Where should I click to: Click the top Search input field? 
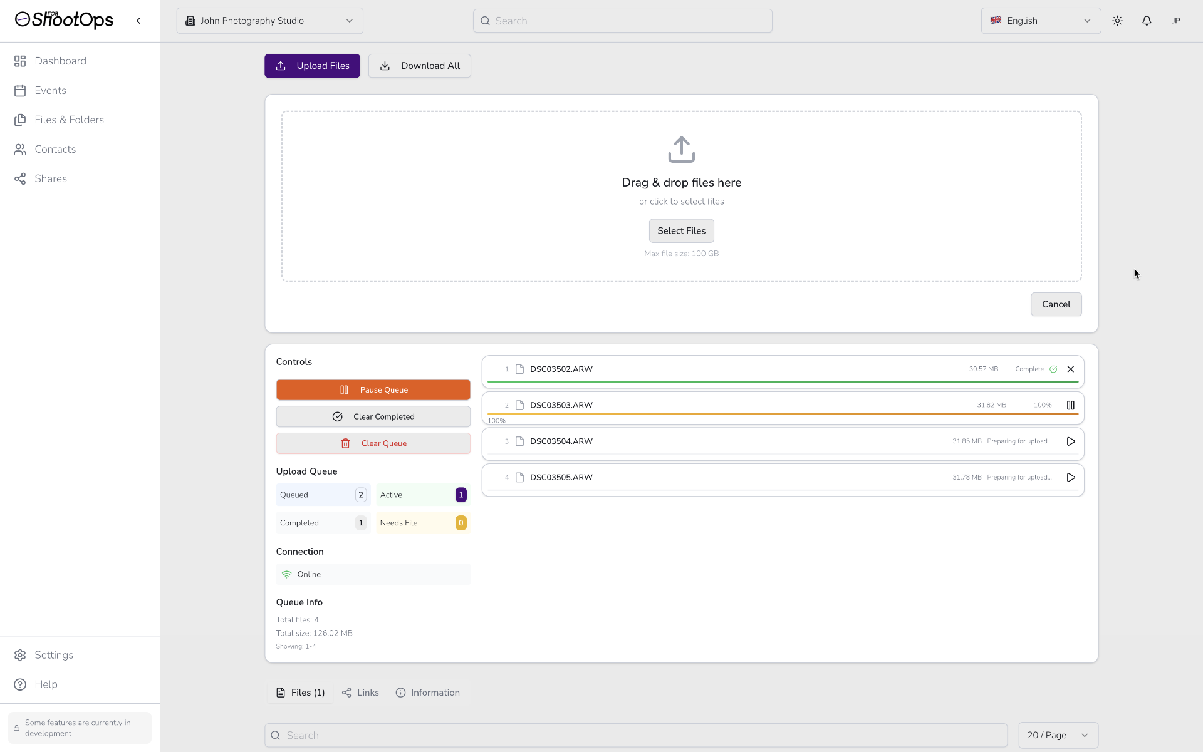pos(622,21)
